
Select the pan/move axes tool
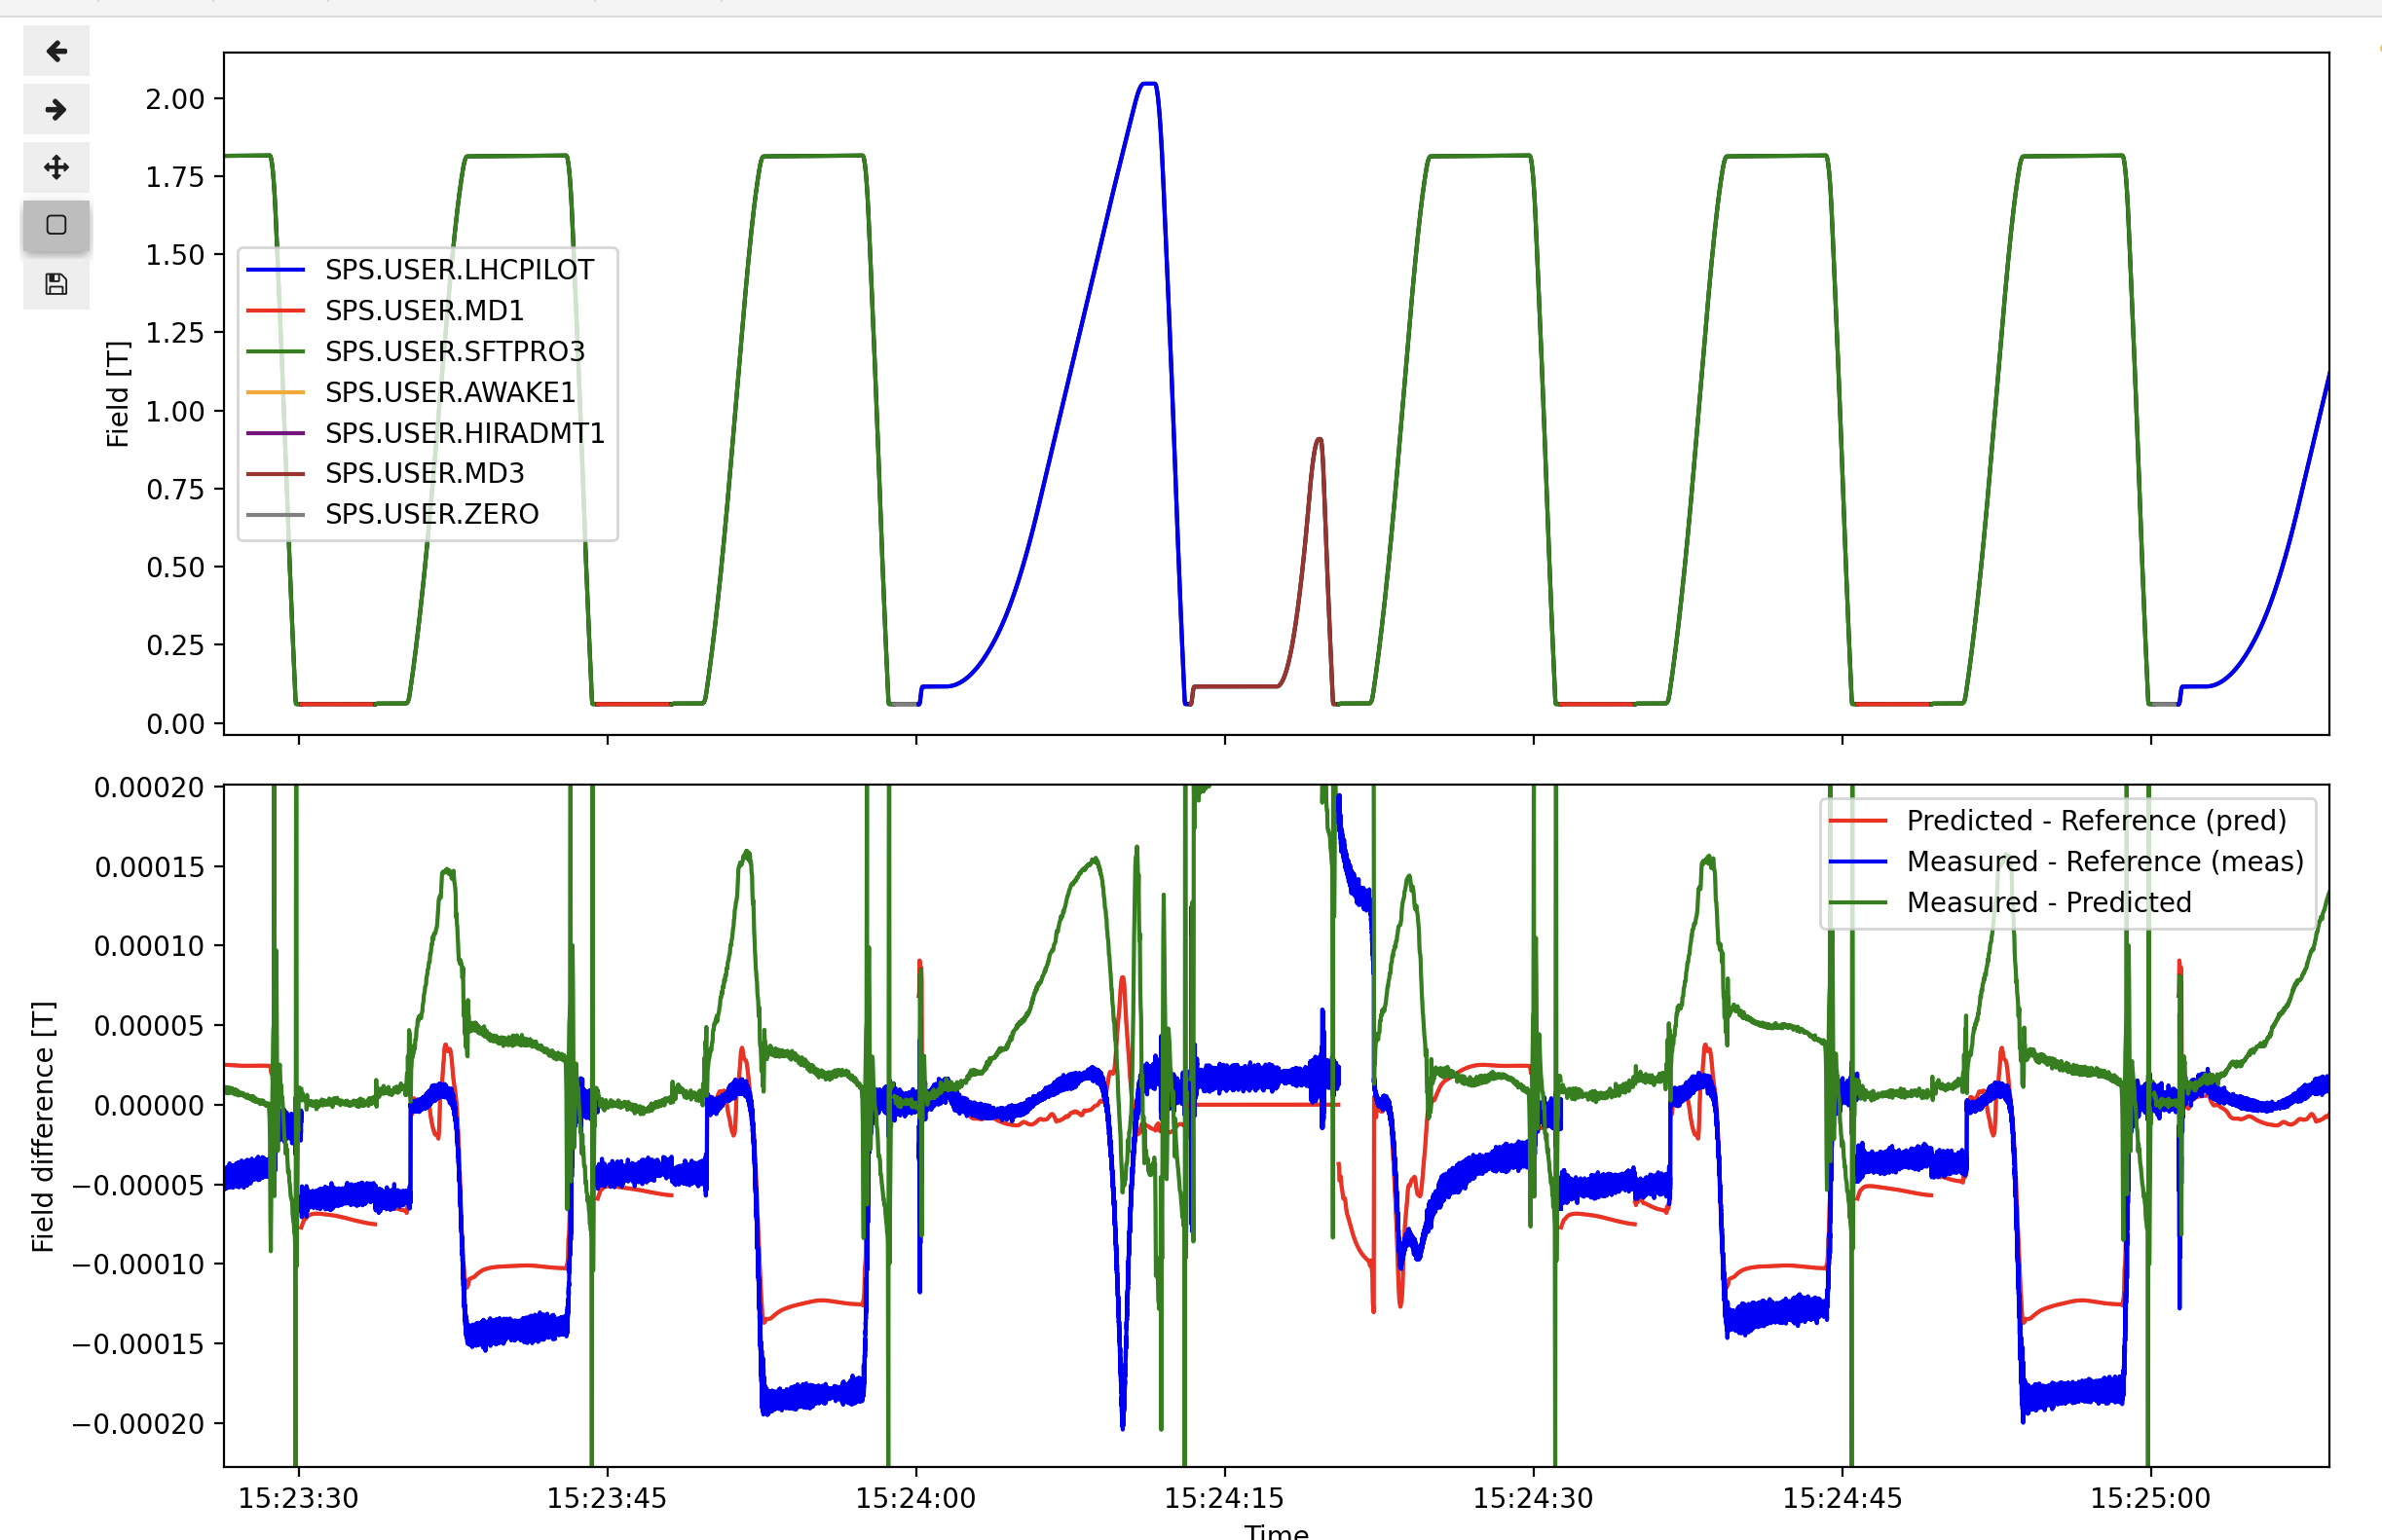[x=56, y=167]
